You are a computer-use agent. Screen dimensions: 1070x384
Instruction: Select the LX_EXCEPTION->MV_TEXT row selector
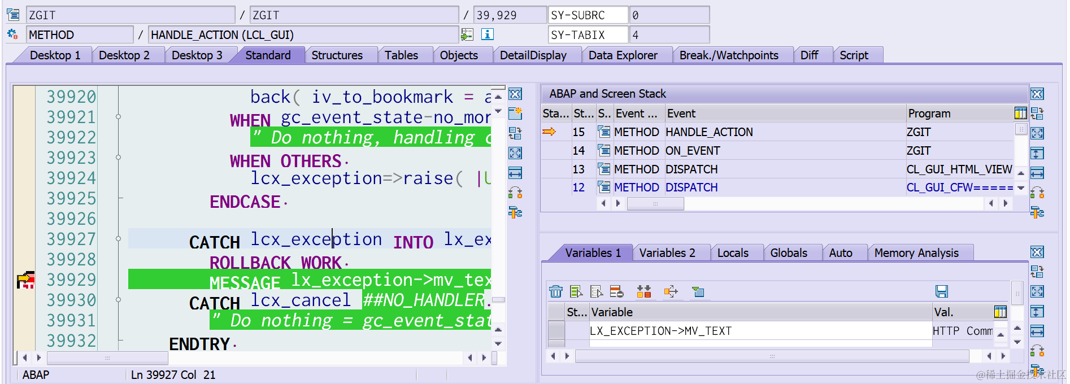(x=556, y=331)
